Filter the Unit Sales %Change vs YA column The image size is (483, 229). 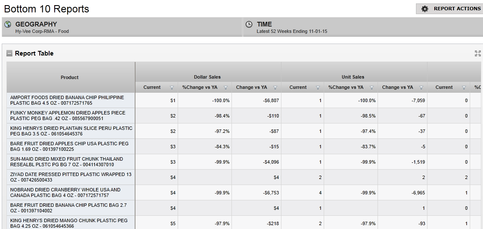click(x=372, y=88)
